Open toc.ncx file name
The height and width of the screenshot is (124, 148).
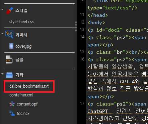pos(23,114)
